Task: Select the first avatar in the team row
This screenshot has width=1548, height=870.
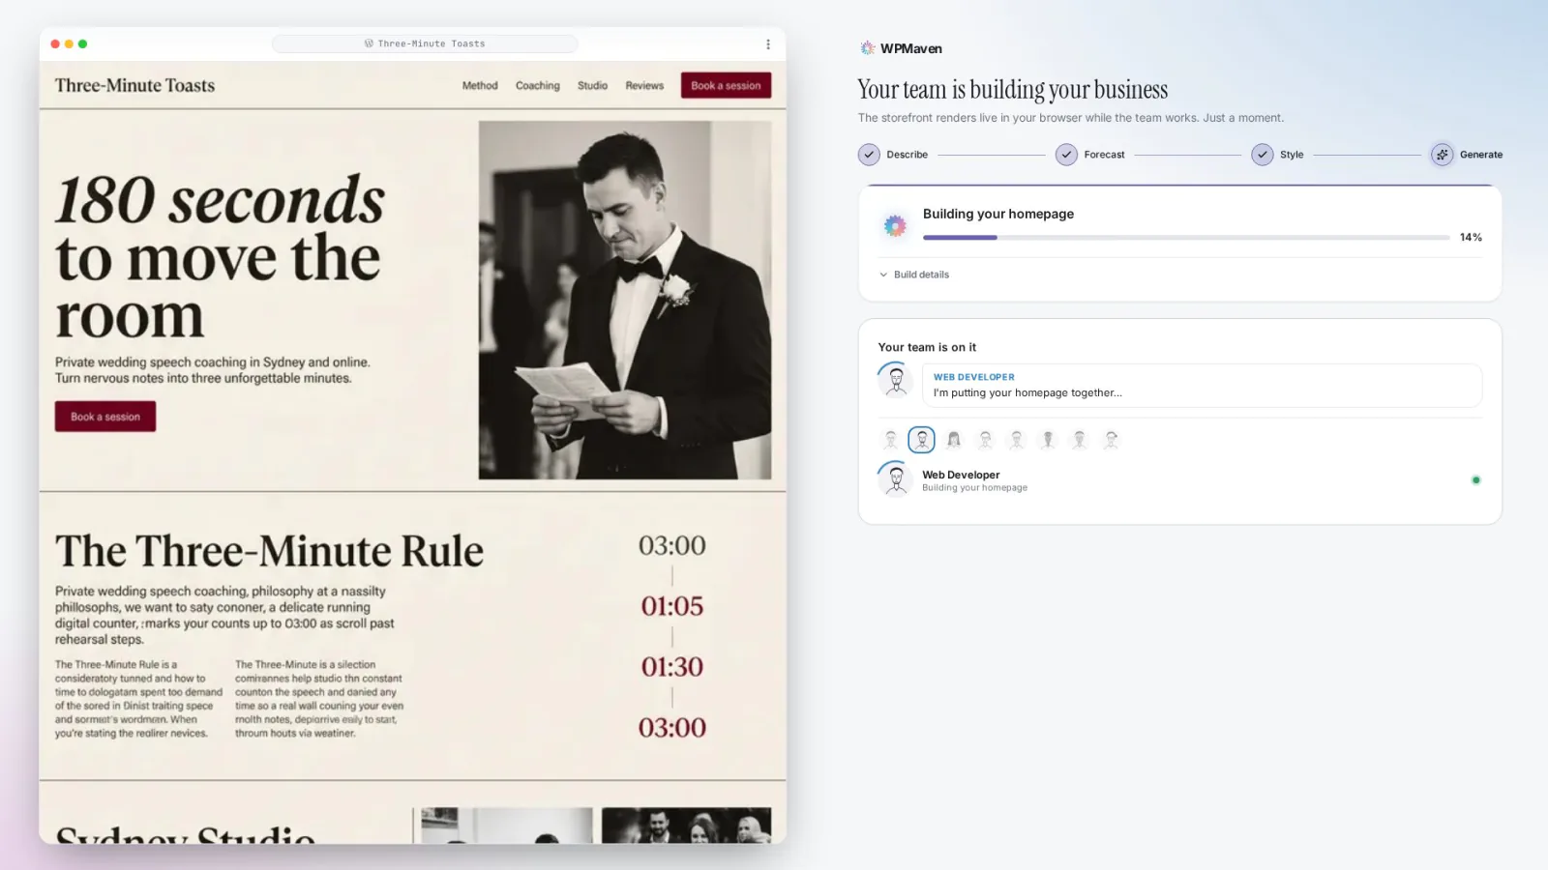Action: coord(891,440)
